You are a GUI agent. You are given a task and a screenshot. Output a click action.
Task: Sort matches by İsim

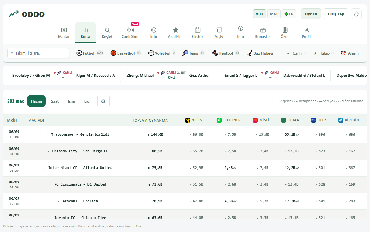(71, 101)
